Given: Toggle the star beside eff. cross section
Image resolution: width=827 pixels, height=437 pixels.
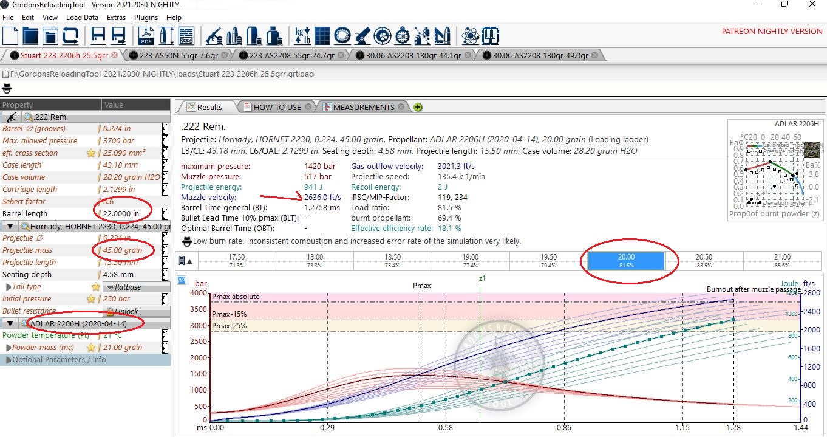Looking at the screenshot, I should coord(91,153).
